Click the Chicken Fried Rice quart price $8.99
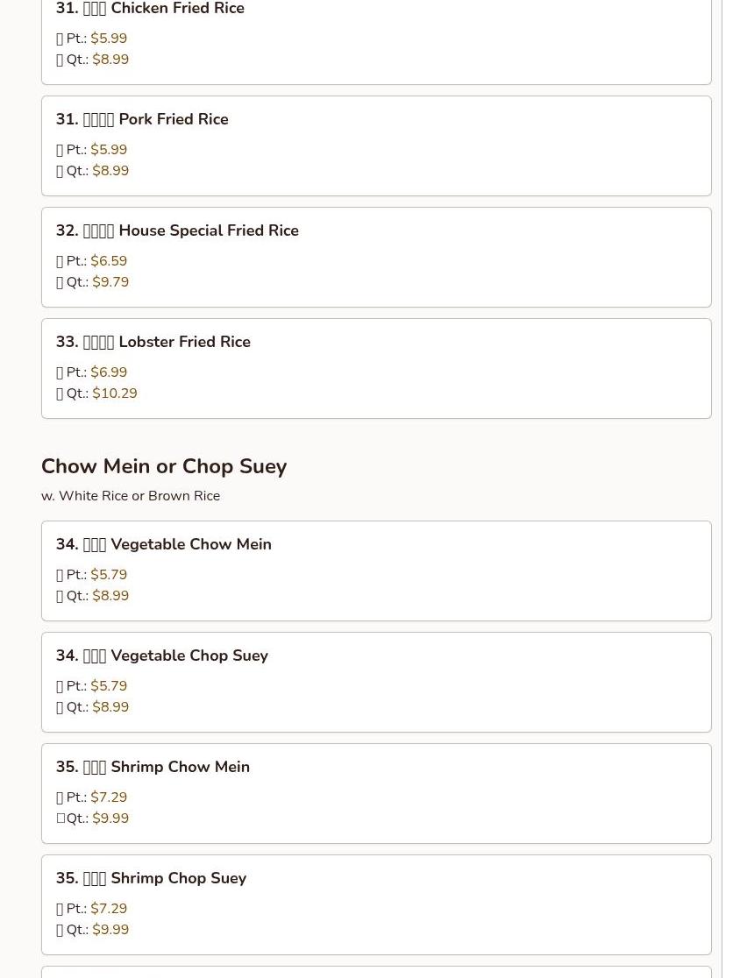 tap(110, 60)
